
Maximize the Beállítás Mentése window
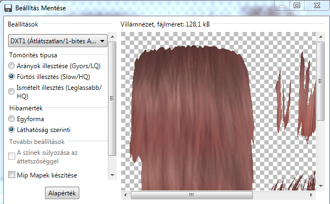tap(297, 5)
